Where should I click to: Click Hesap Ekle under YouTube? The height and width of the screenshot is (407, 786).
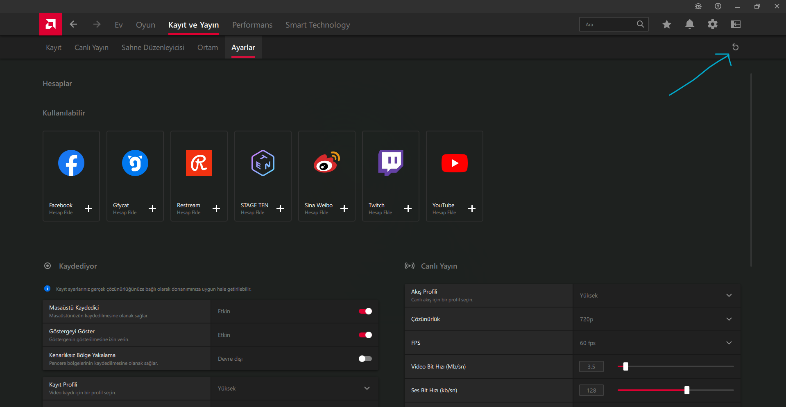tap(444, 213)
